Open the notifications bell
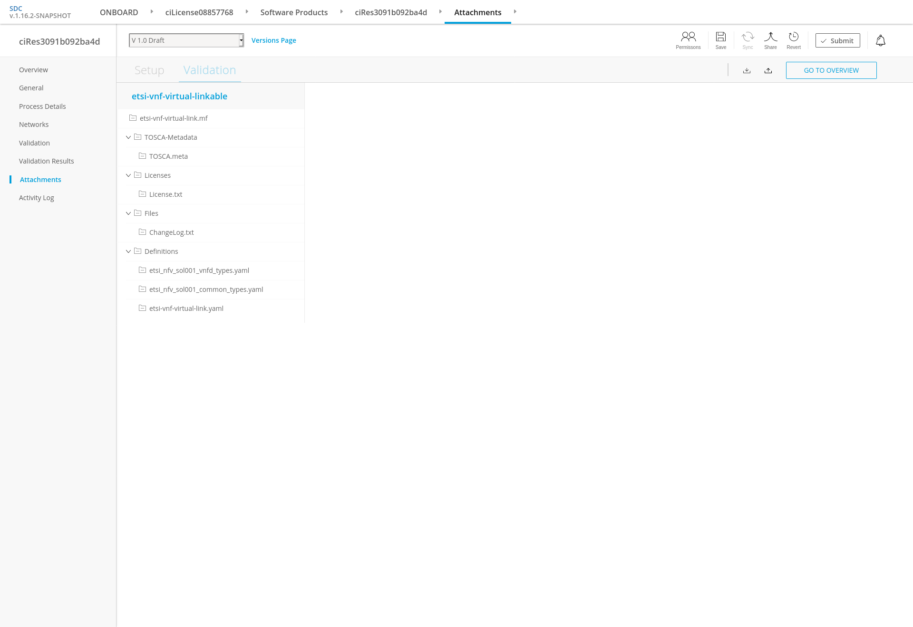Image resolution: width=913 pixels, height=627 pixels. (881, 41)
